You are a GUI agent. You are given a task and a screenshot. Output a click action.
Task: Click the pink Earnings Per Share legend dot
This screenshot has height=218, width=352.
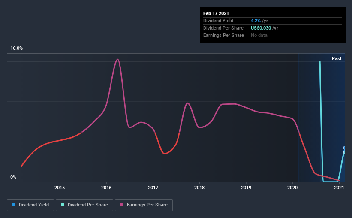pyautogui.click(x=122, y=205)
